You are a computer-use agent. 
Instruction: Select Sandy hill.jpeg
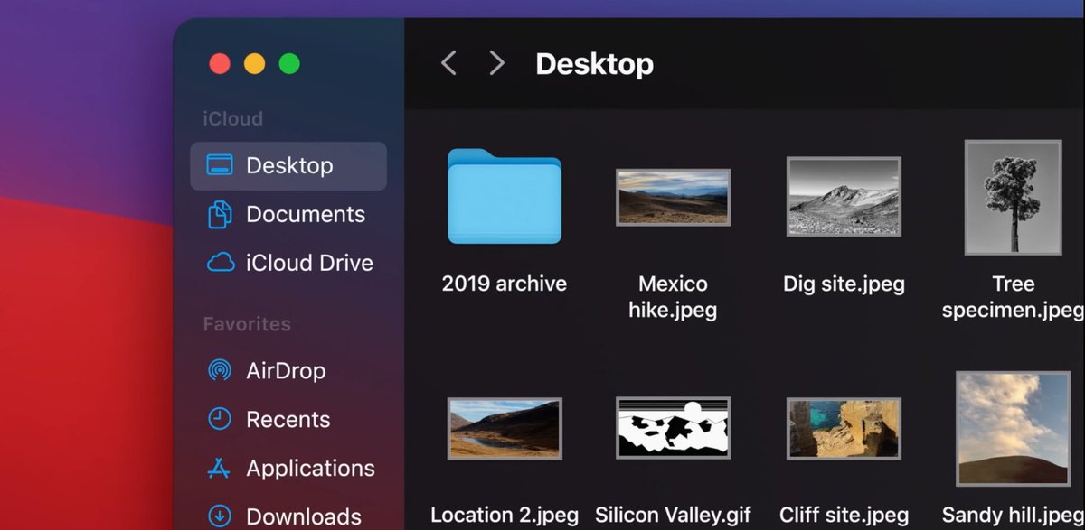(x=1013, y=426)
